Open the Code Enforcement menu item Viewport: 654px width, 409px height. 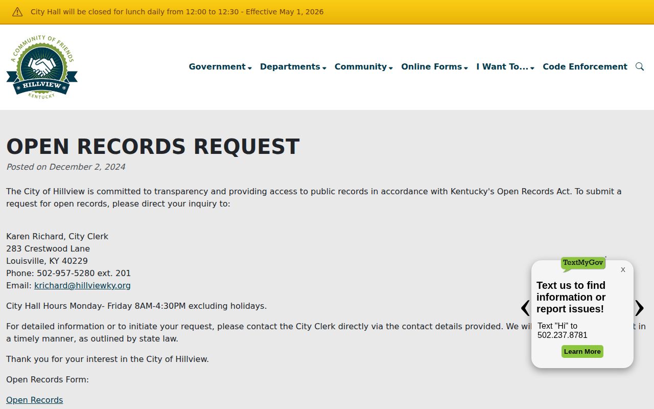click(x=585, y=66)
